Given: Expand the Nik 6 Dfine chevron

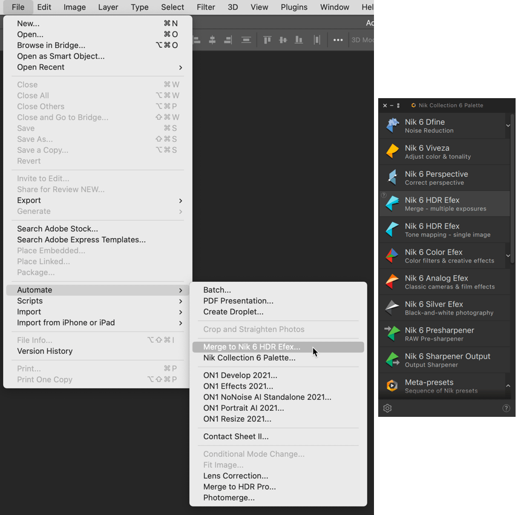Looking at the screenshot, I should [508, 125].
